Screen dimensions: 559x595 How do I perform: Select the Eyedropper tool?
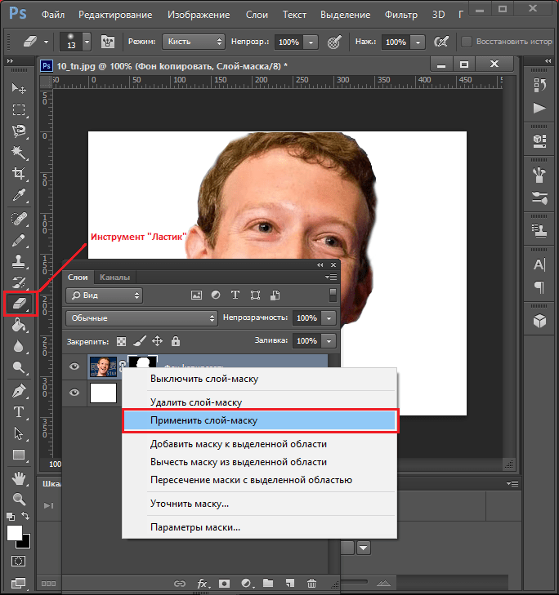pos(19,195)
